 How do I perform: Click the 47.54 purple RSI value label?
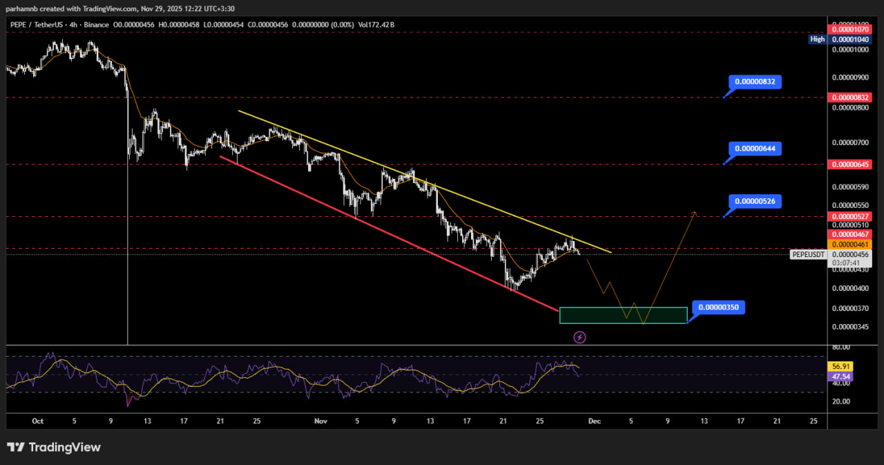[842, 377]
